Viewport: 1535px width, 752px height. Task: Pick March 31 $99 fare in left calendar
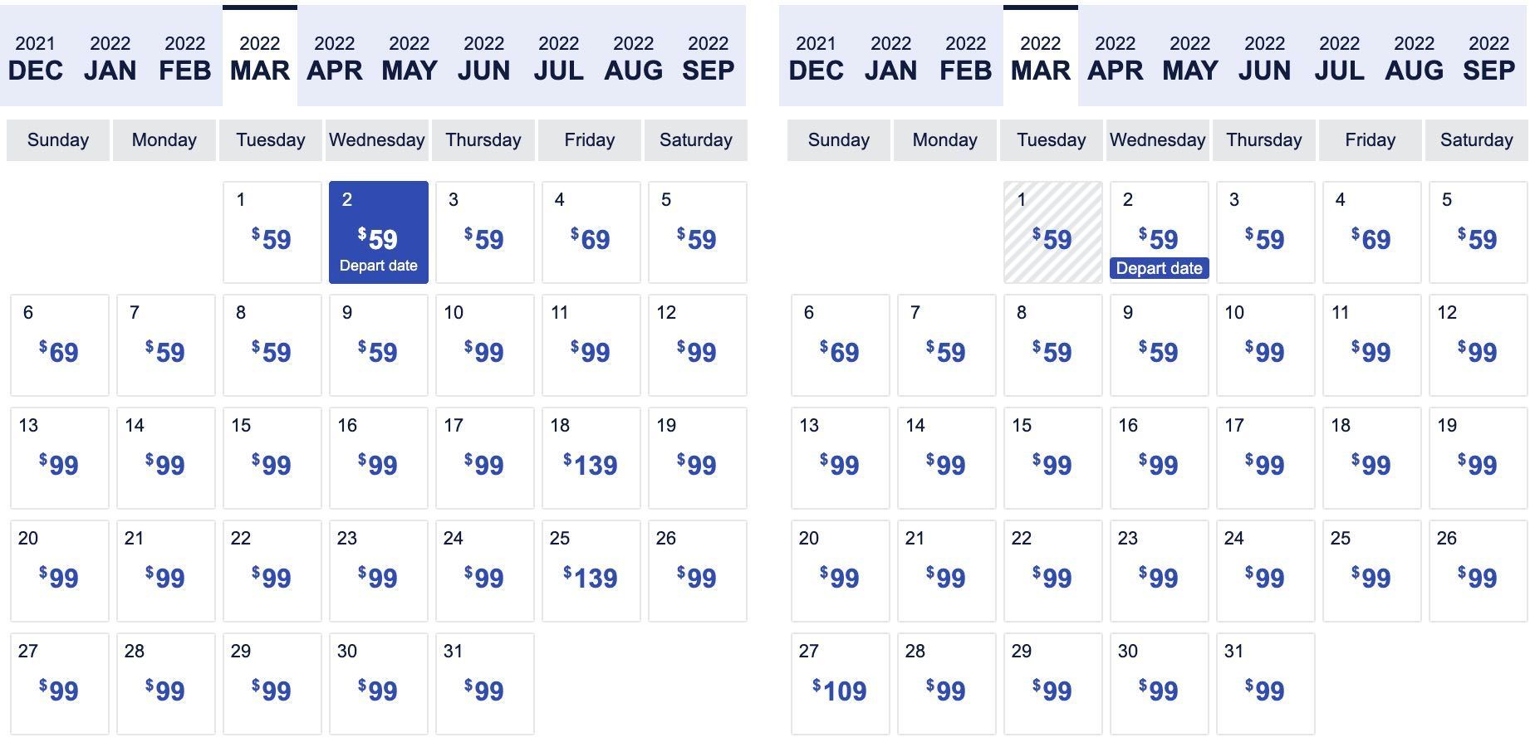click(484, 684)
